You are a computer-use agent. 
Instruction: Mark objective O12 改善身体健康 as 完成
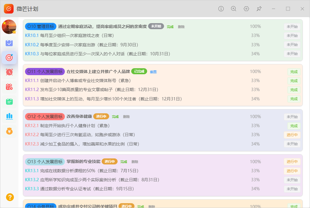click(115, 117)
